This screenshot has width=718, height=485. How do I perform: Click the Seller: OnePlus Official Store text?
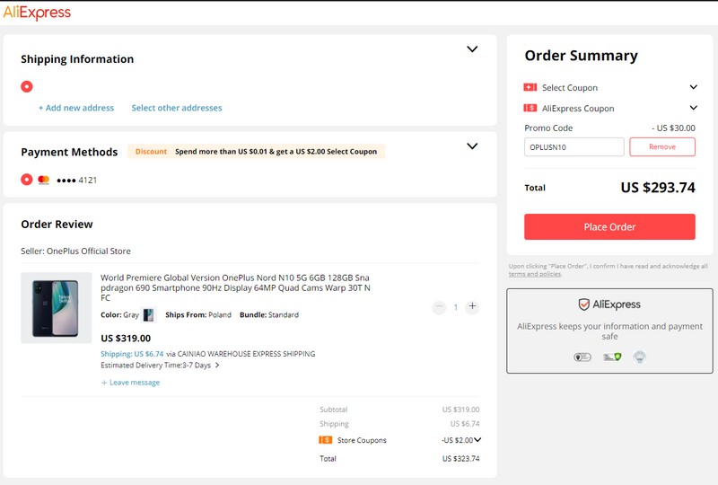[x=75, y=251]
